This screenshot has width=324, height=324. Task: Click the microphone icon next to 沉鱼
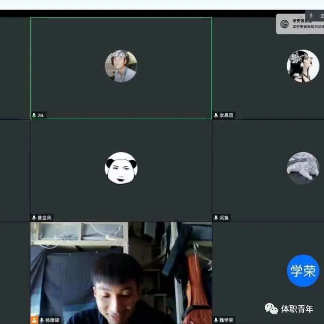coord(216,218)
